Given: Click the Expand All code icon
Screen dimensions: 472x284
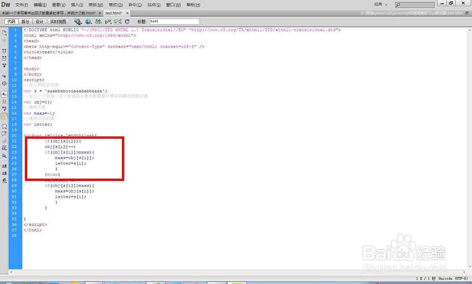Looking at the screenshot, I should pyautogui.click(x=4, y=65).
